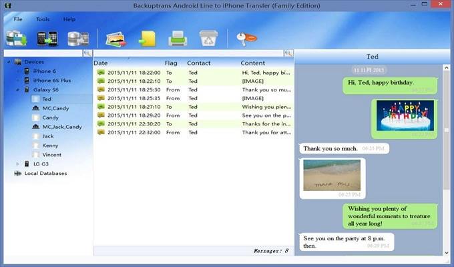Open the Help menu

click(69, 19)
